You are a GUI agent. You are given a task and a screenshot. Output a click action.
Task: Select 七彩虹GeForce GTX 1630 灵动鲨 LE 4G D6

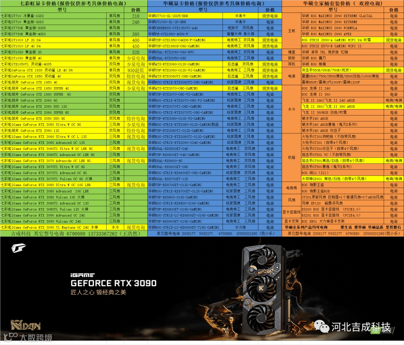click(53, 70)
